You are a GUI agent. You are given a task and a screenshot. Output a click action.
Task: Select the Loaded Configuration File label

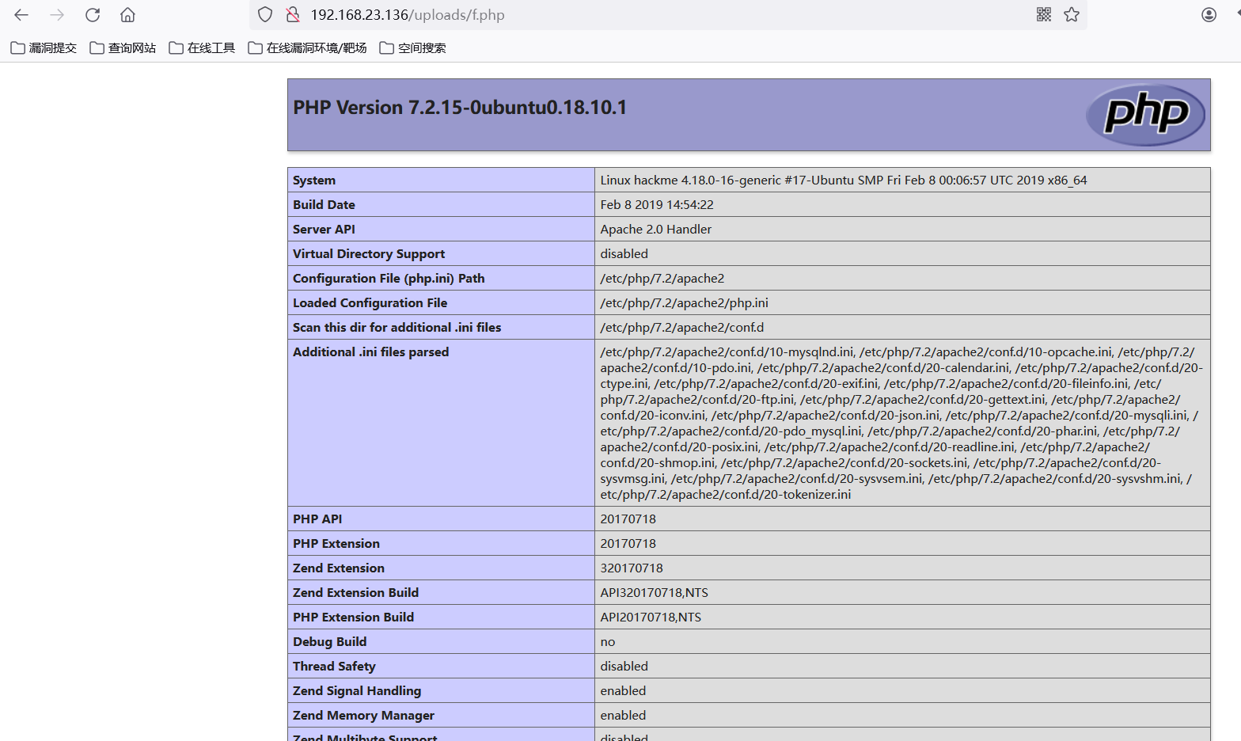tap(370, 303)
